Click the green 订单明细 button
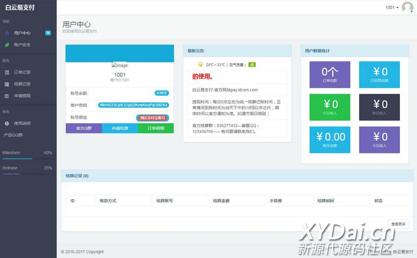This screenshot has width=417, height=258. 156,128
